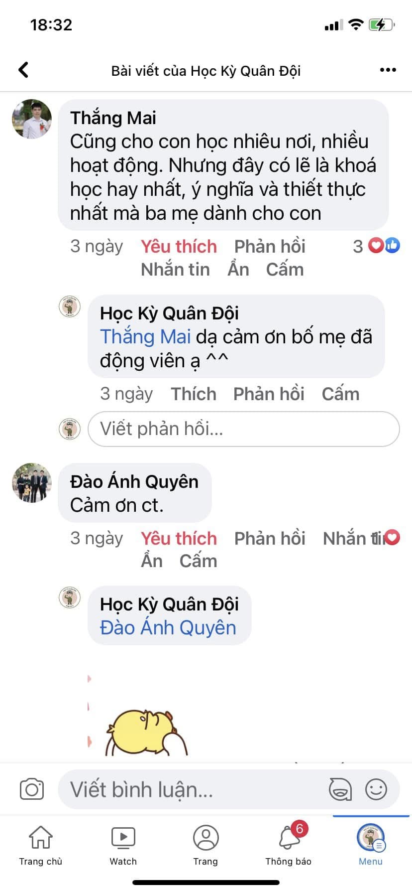Tap Ẩn under Thắng Mai's comment
This screenshot has height=893, width=412.
point(238,269)
